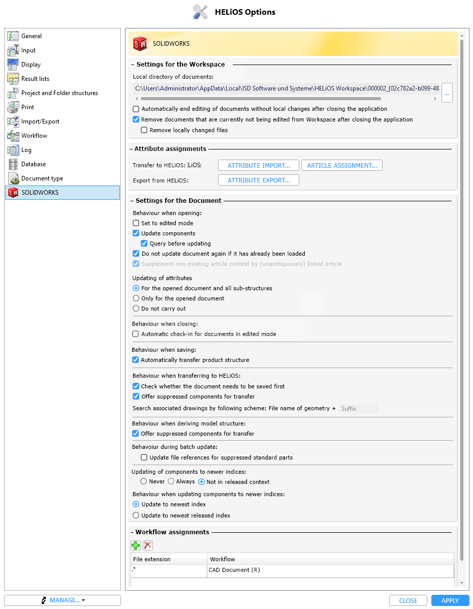The image size is (473, 609).
Task: Enable Automatic check-in for edited documents
Action: pos(136,334)
